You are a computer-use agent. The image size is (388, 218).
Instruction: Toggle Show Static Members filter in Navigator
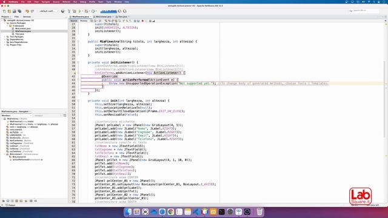coord(12,201)
